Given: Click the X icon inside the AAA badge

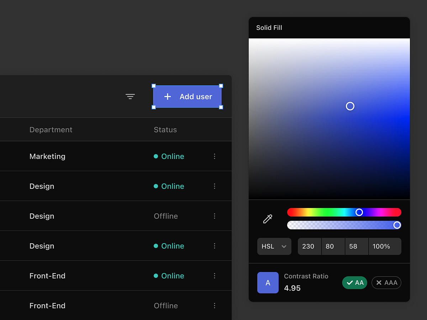Looking at the screenshot, I should click(379, 283).
